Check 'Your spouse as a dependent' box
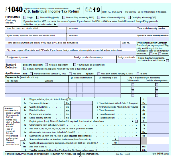The image size is (173, 160). tap(75, 65)
